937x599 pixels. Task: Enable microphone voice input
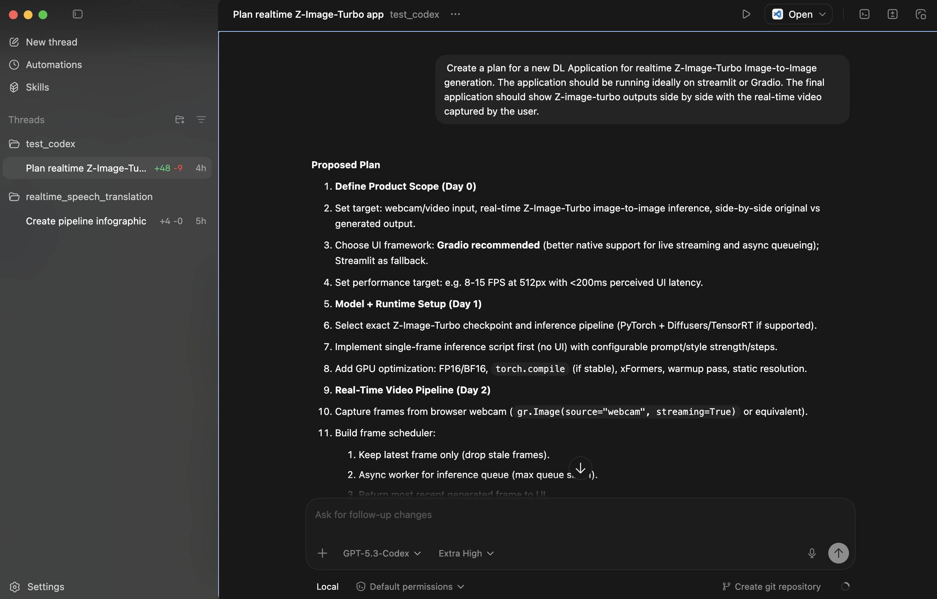(811, 553)
